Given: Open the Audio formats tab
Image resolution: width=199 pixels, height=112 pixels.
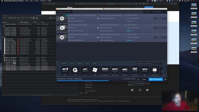Looking at the screenshot, I should (87, 63).
